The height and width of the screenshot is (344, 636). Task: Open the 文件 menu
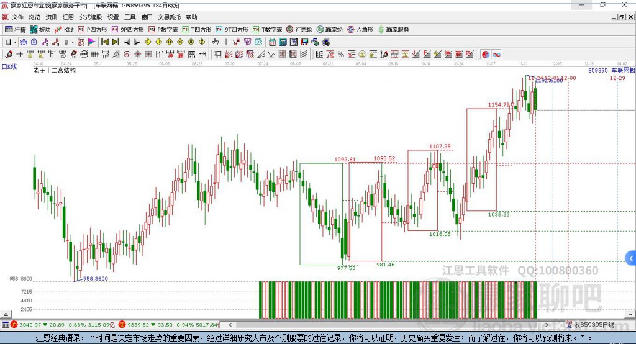coord(17,17)
